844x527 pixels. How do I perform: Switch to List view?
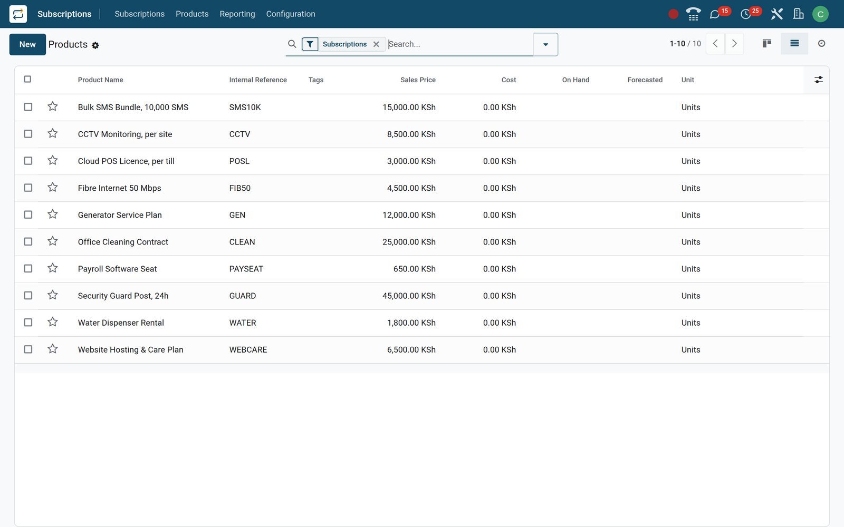coord(794,43)
